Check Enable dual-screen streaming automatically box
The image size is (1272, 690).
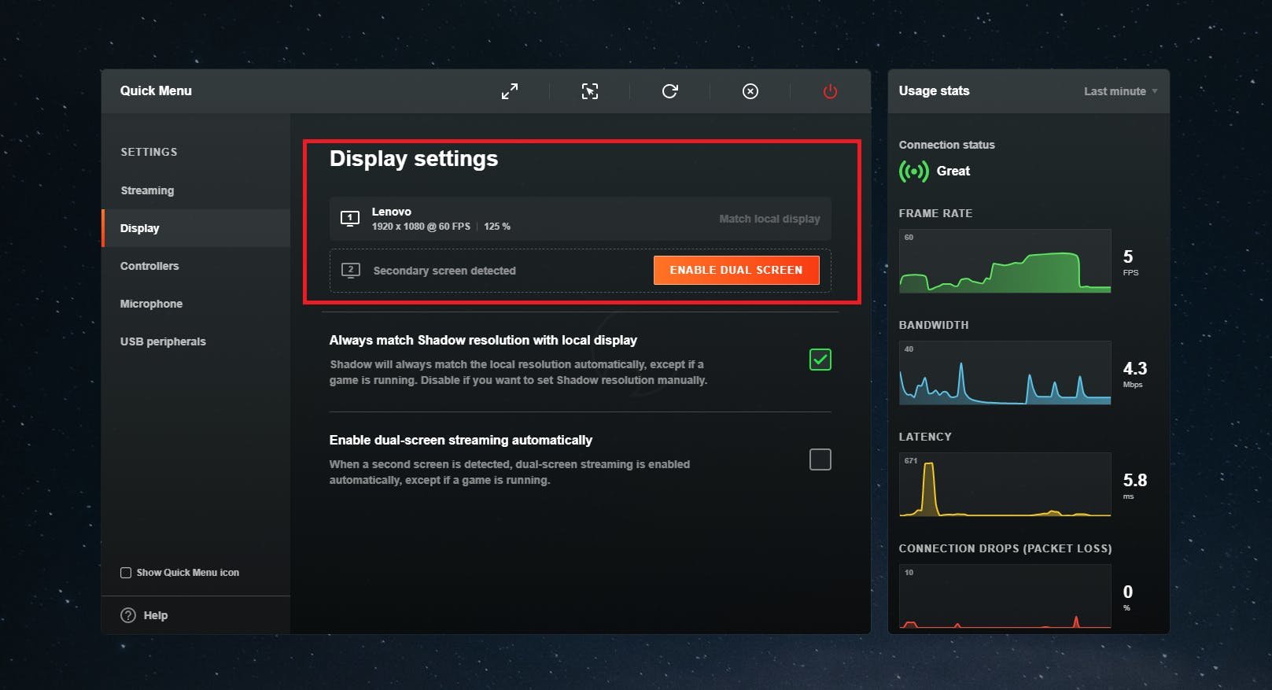(820, 459)
